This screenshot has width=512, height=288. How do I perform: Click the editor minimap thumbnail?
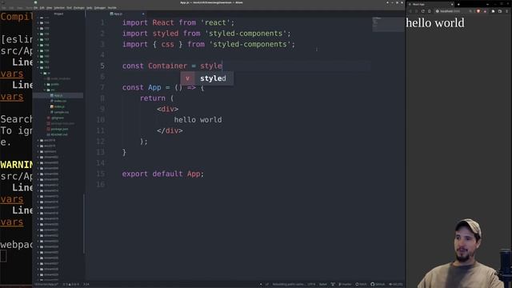(388, 24)
